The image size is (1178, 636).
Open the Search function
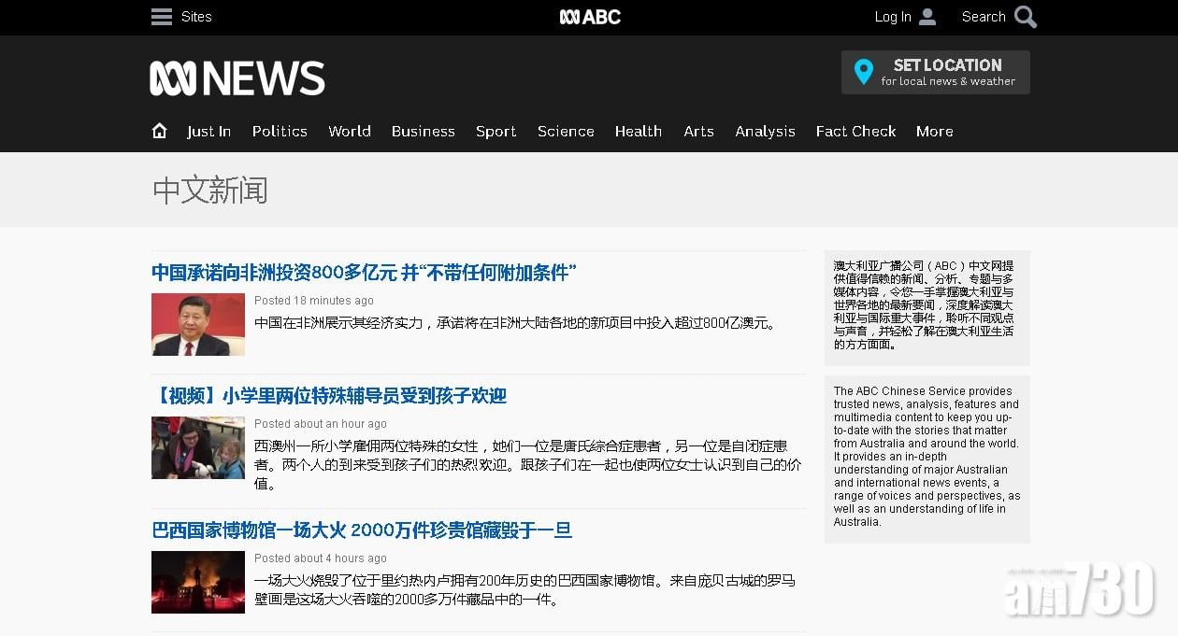point(998,17)
